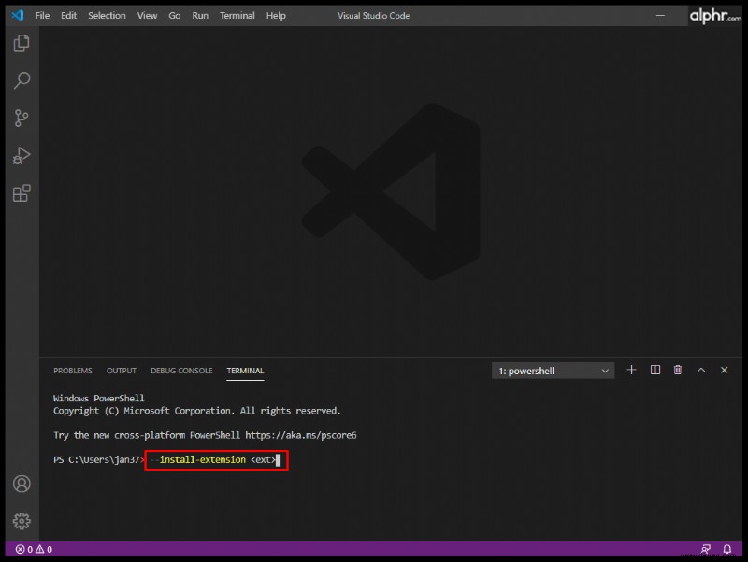
Task: Open the Terminal menu
Action: point(237,16)
